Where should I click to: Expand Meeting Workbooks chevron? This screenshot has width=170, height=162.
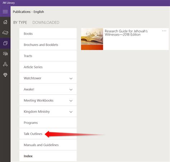coord(71,101)
